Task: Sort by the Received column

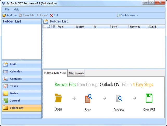Action: (x=138, y=26)
